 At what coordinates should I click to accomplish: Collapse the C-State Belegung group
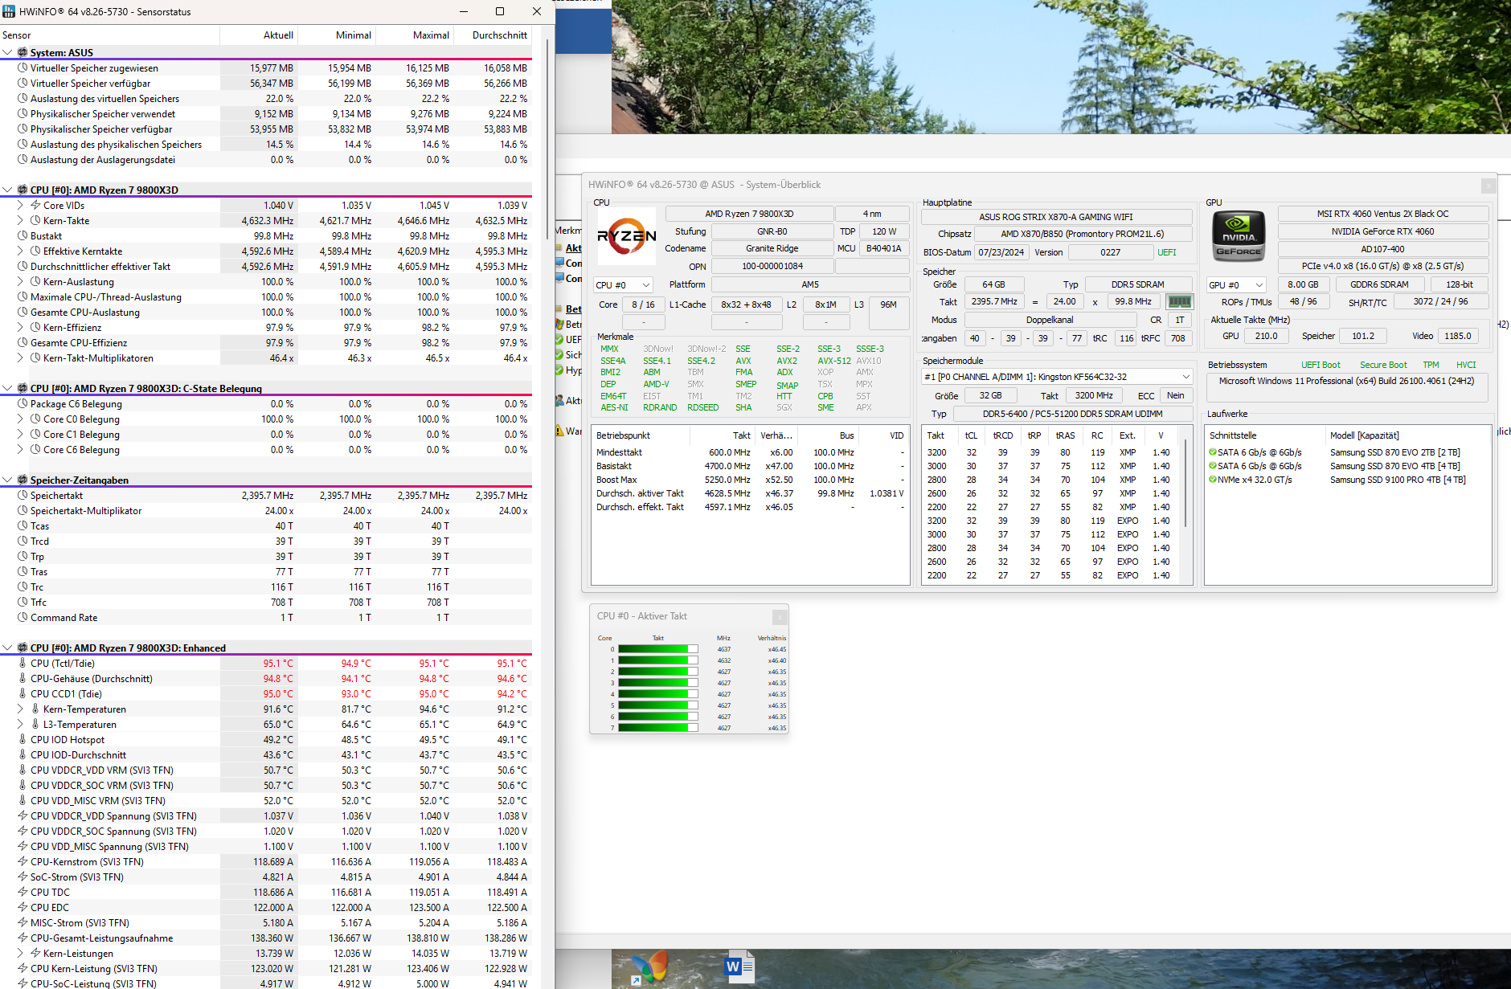click(7, 389)
